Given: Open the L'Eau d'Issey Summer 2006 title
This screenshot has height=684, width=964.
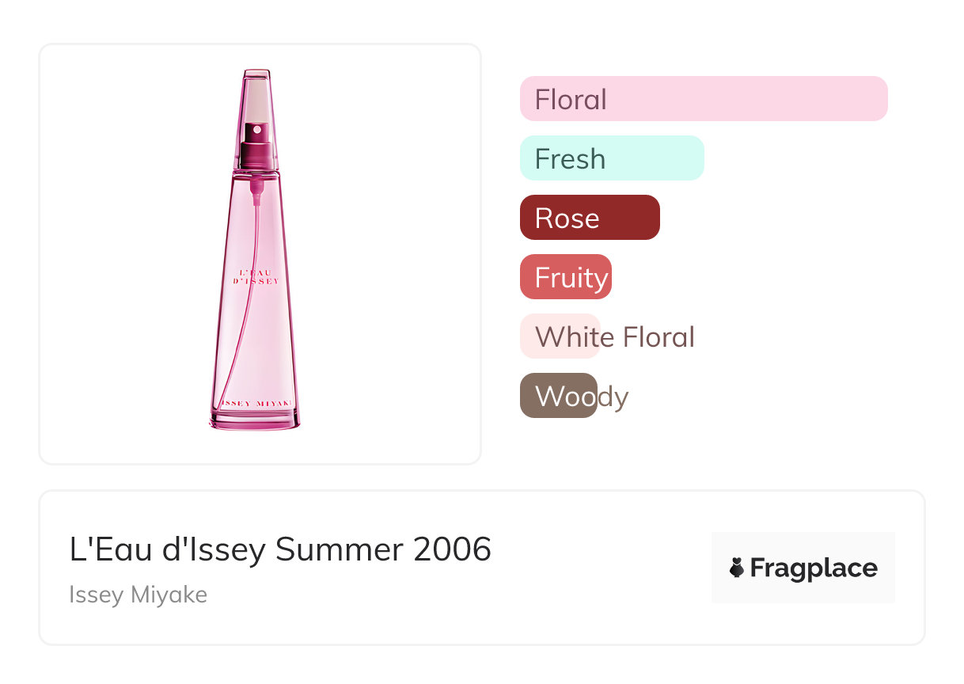Looking at the screenshot, I should point(280,549).
